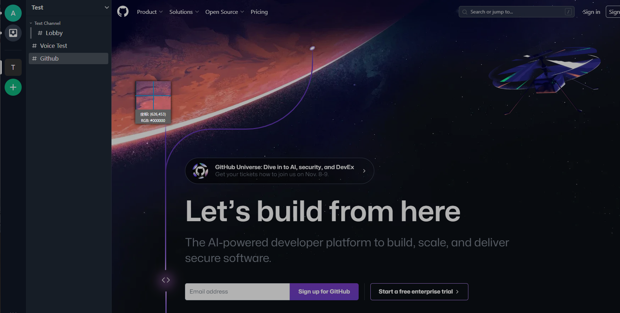Click the code brackets icon
The image size is (620, 313).
(166, 280)
